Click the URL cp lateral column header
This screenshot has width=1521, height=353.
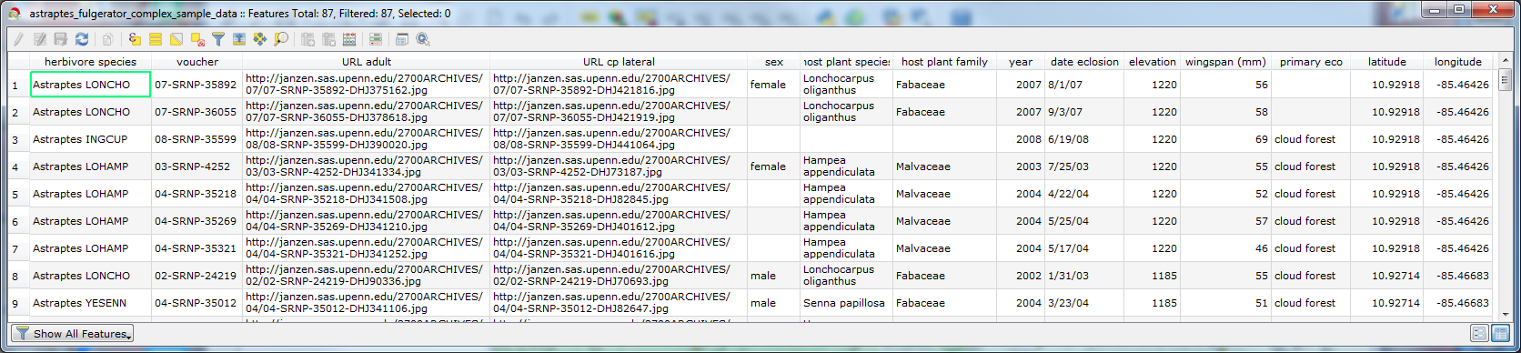tap(619, 62)
